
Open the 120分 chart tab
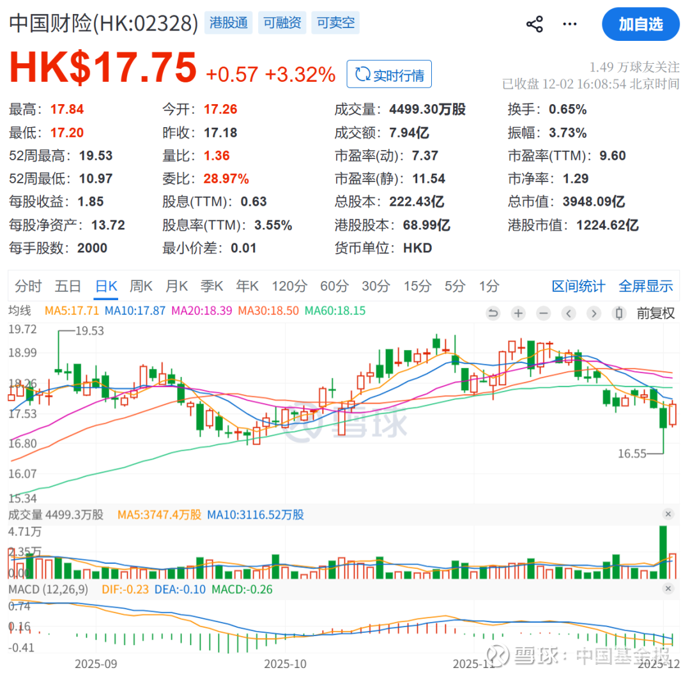(x=289, y=286)
